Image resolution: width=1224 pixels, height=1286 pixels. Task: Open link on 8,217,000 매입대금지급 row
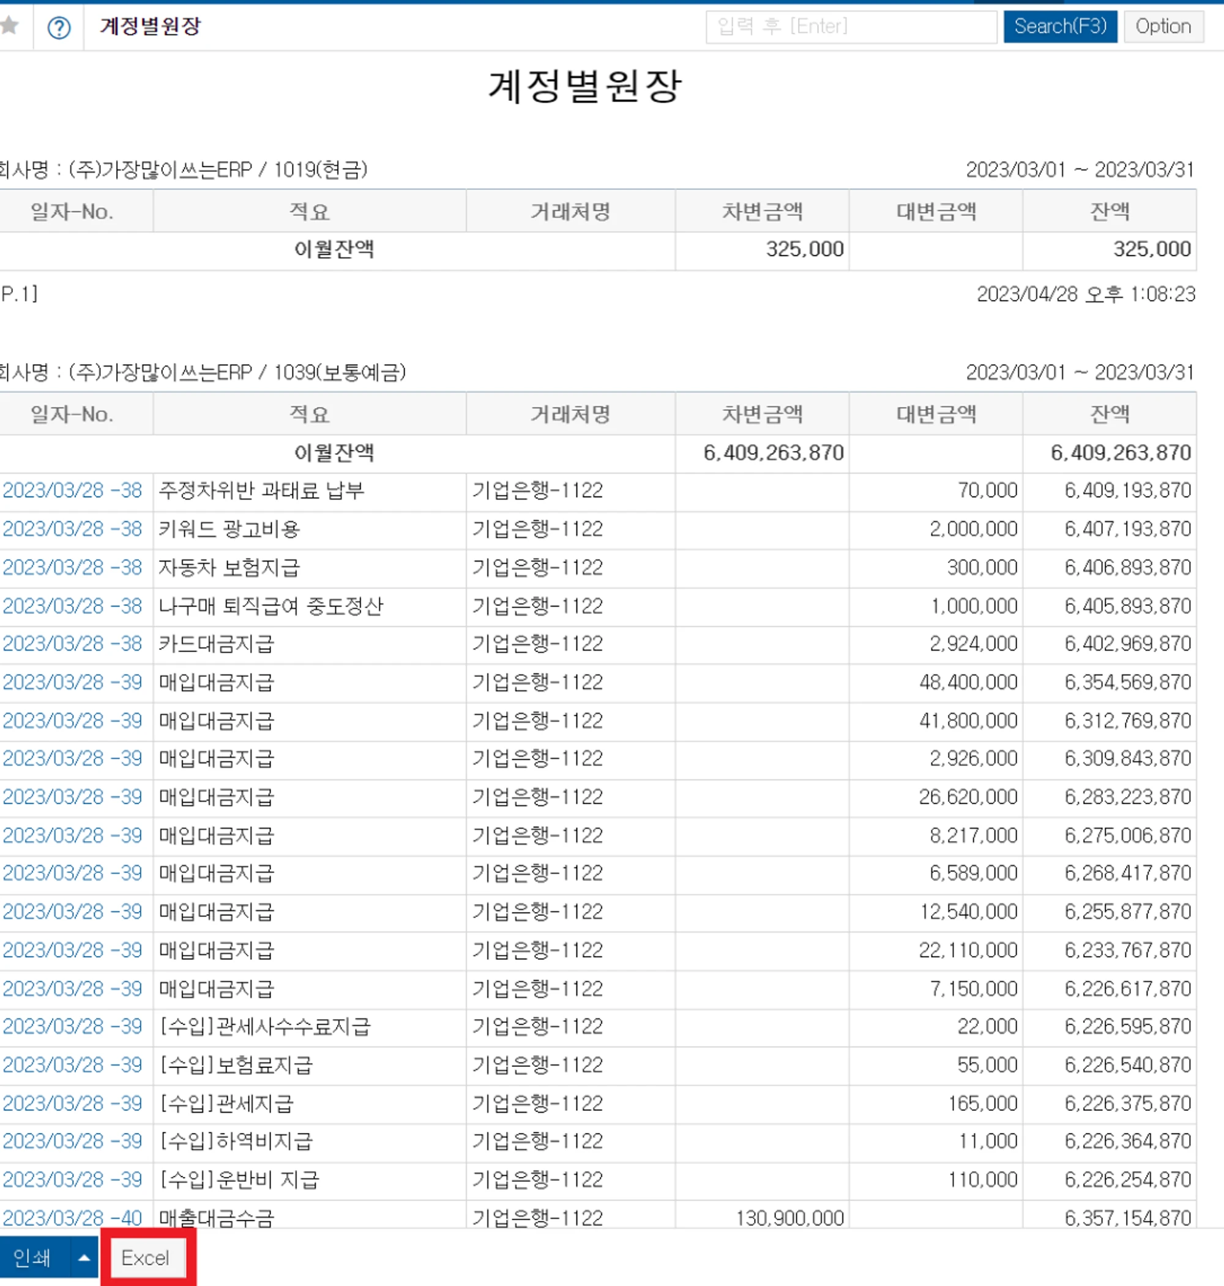tap(72, 835)
